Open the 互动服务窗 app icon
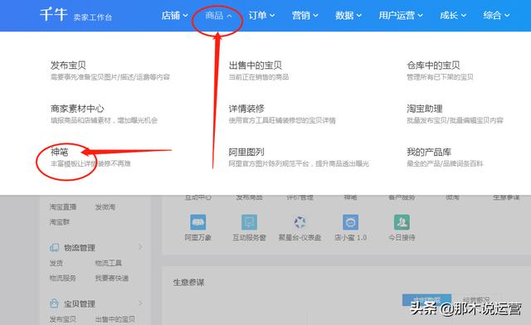The height and width of the screenshot is (325, 531). [x=249, y=222]
